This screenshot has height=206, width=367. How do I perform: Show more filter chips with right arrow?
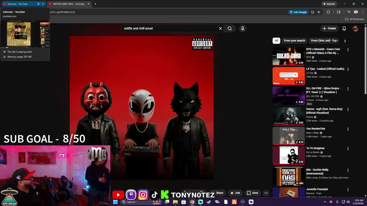345,41
